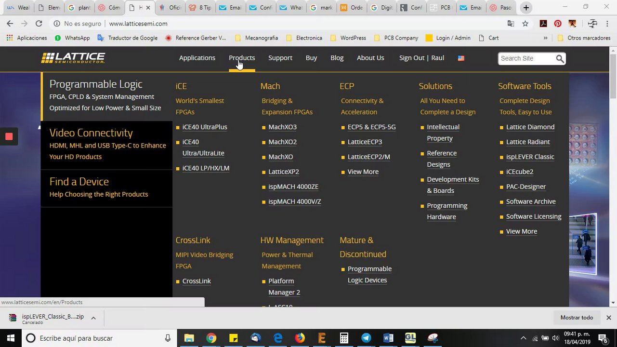Image resolution: width=617 pixels, height=347 pixels.
Task: Close the downloads bar
Action: 608,318
